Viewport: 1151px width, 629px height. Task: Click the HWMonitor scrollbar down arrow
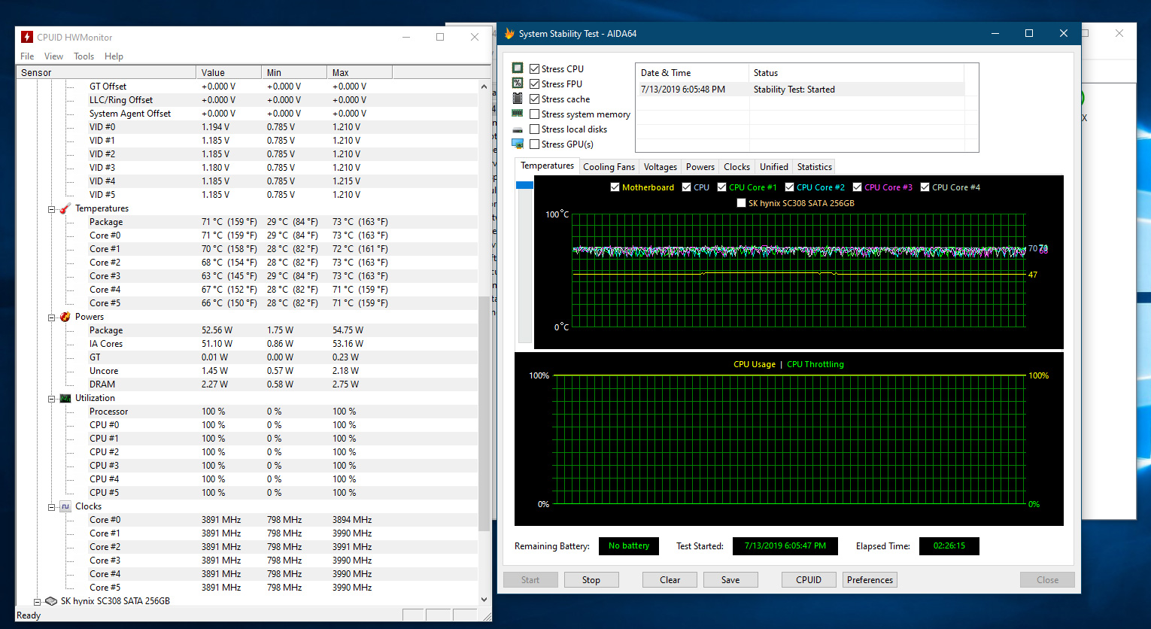tap(484, 600)
